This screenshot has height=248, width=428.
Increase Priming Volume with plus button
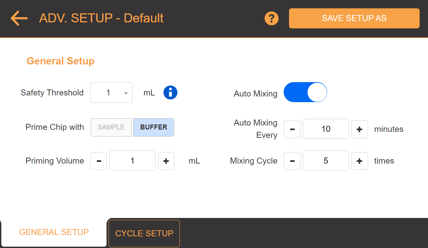coord(166,161)
